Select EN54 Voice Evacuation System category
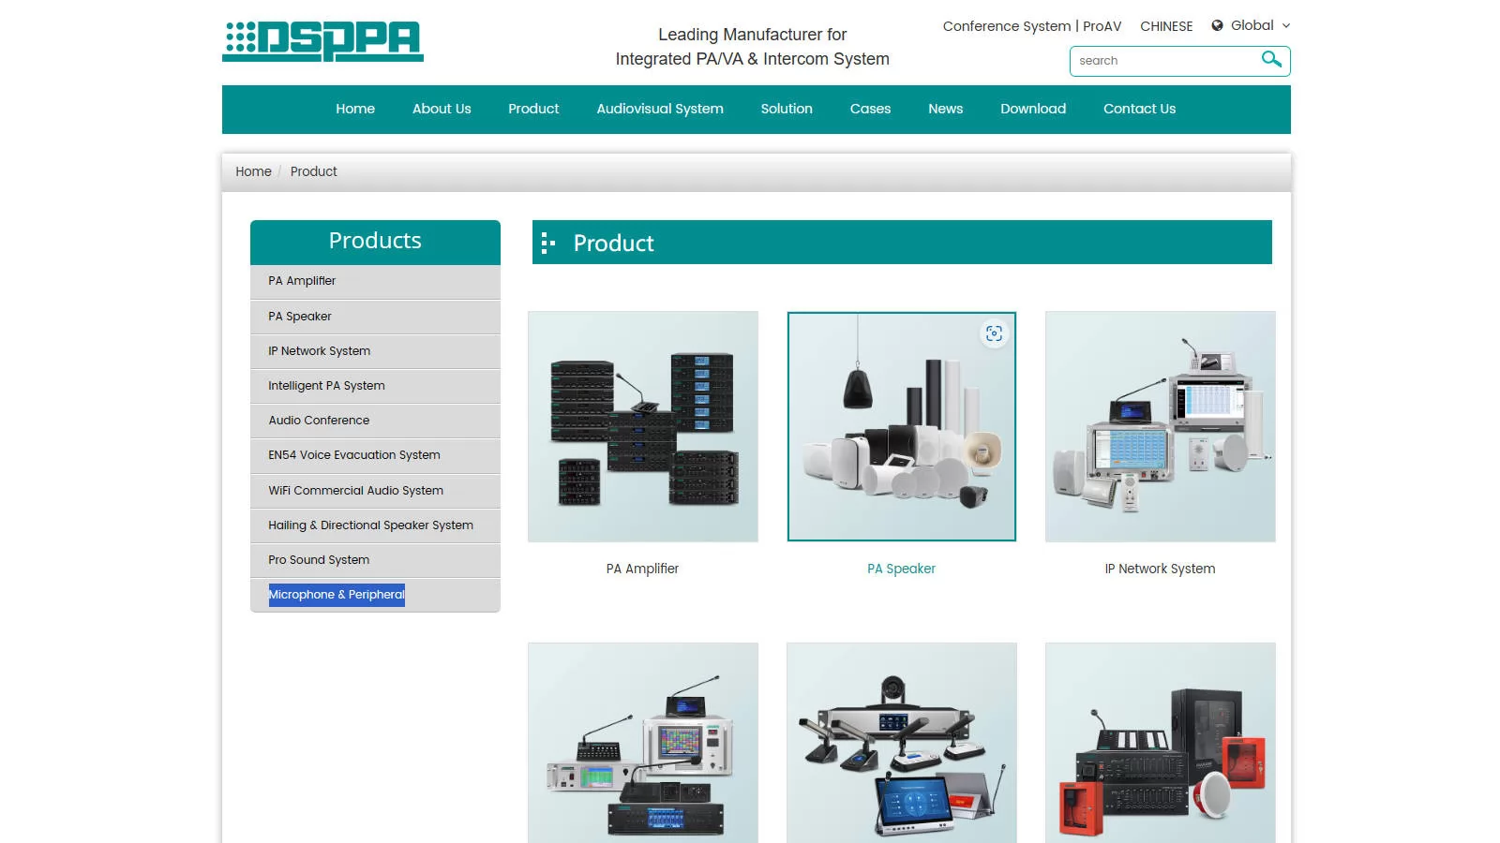 click(353, 455)
